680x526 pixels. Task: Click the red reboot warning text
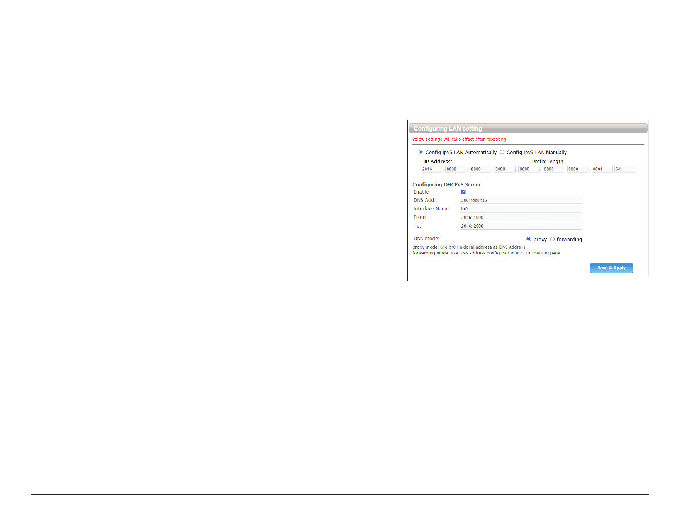(x=460, y=139)
